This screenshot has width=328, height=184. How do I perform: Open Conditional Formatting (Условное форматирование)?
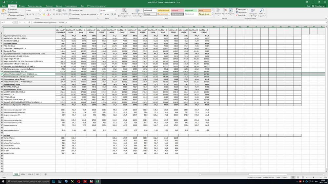124,13
